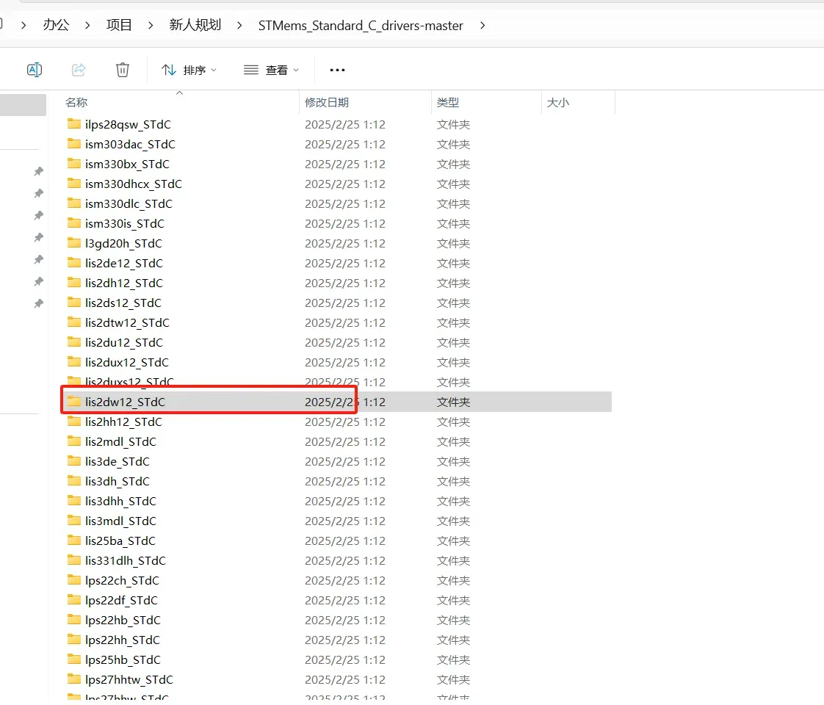This screenshot has height=705, width=824.
Task: Open the 查看 view dropdown
Action: 271,70
